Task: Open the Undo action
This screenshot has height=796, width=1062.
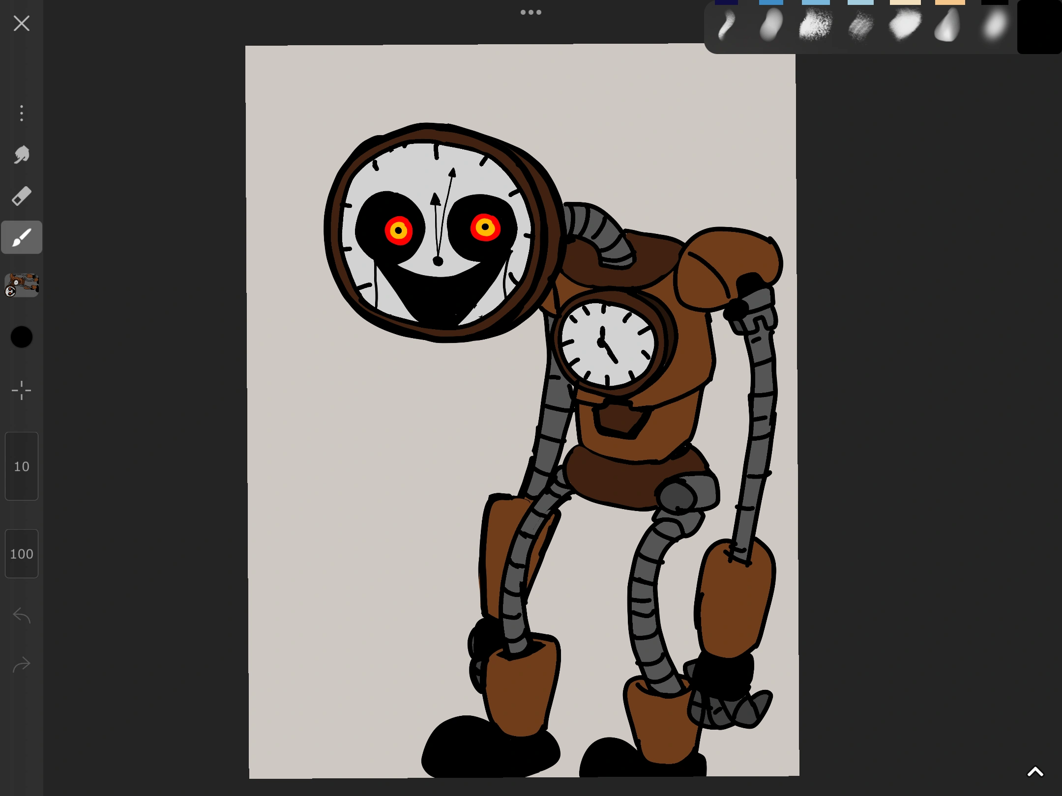Action: point(21,615)
